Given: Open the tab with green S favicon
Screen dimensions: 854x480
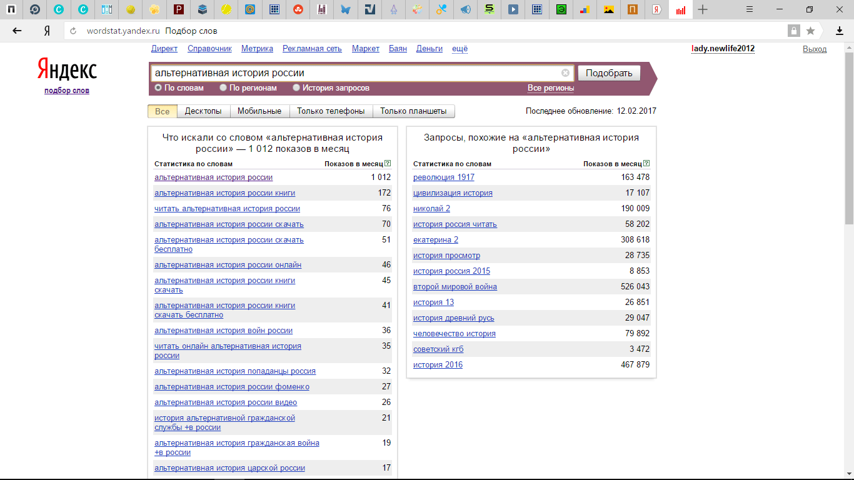Looking at the screenshot, I should click(x=489, y=9).
